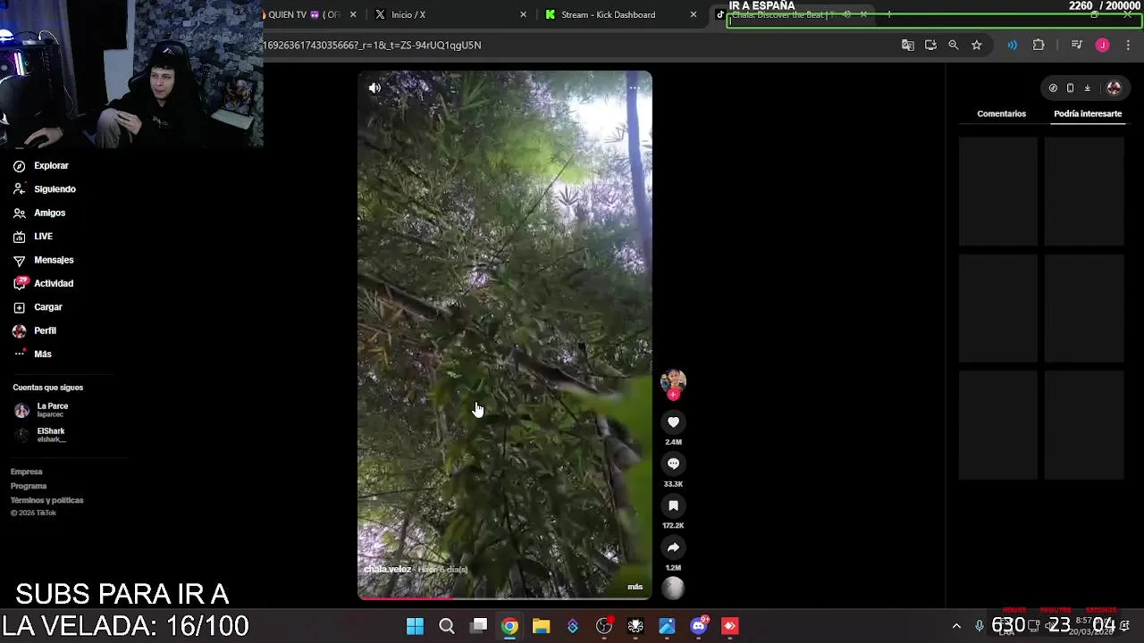The width and height of the screenshot is (1144, 643).
Task: Open File Explorer from the taskbar
Action: point(541,626)
